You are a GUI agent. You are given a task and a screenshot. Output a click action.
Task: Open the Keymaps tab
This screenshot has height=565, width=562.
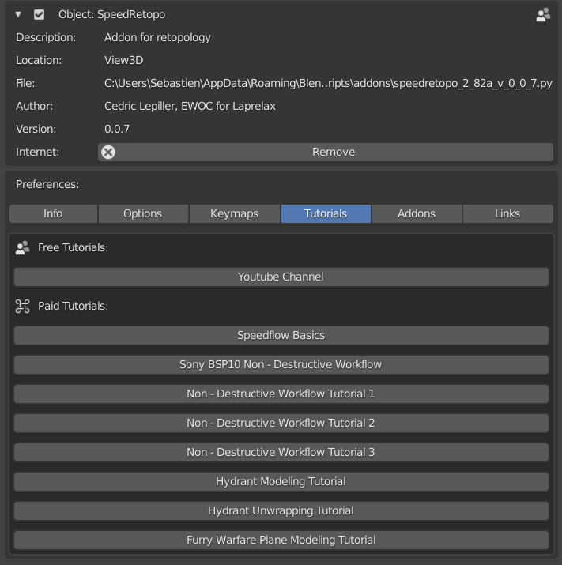click(x=234, y=213)
